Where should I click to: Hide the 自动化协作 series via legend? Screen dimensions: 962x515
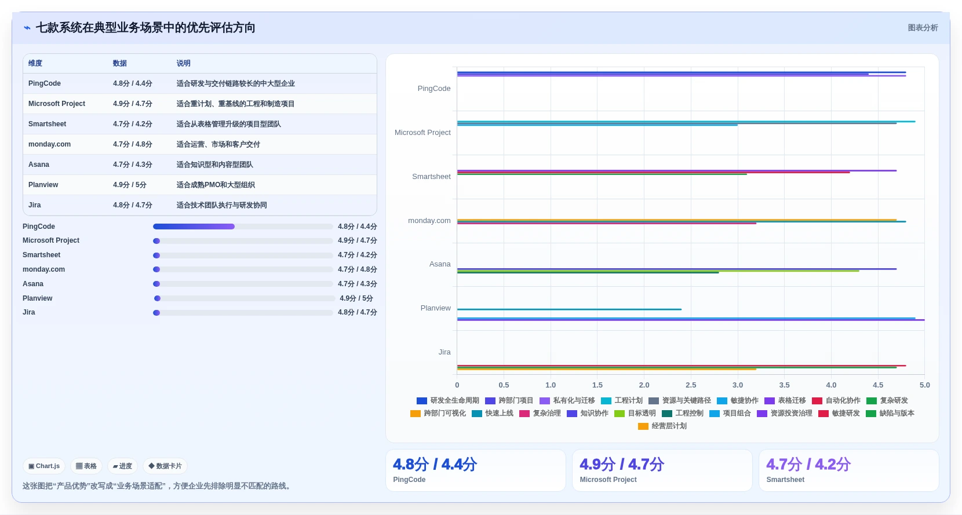[x=836, y=400]
